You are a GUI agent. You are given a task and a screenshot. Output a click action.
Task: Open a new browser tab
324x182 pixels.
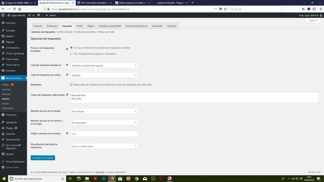click(x=192, y=3)
